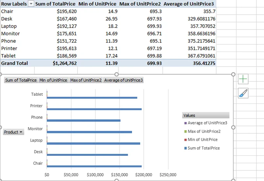
Task: Select the Desk blue bar in chart
Action: (x=87, y=155)
